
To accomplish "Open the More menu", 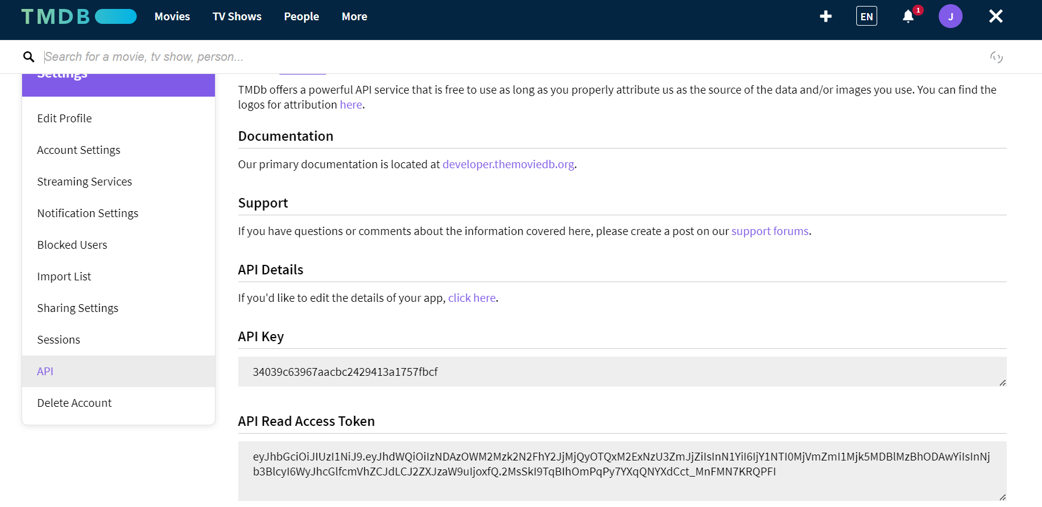I will click(355, 17).
